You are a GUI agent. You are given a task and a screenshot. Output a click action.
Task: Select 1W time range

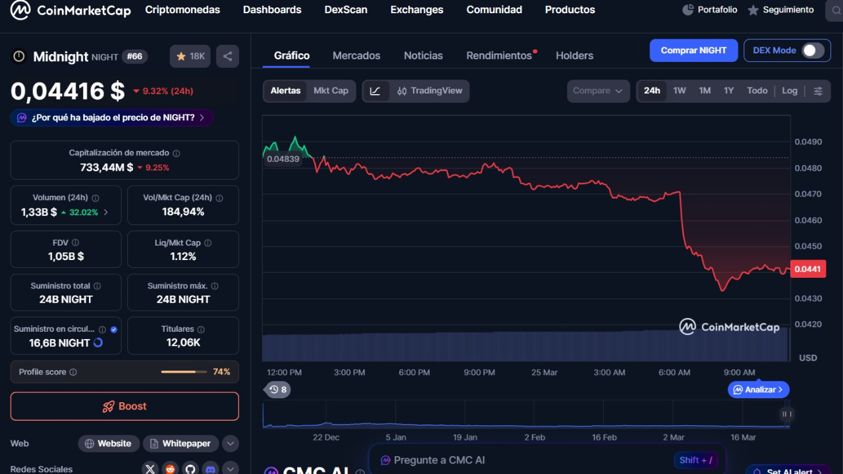(680, 91)
